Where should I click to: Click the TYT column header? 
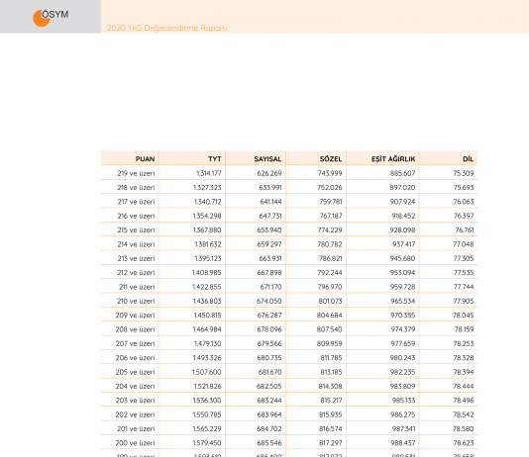click(215, 159)
